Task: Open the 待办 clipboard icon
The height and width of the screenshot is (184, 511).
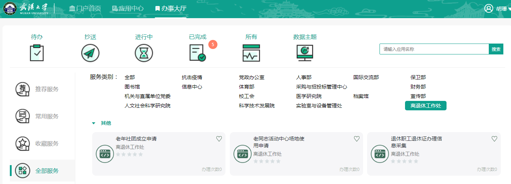Action: coord(37,53)
